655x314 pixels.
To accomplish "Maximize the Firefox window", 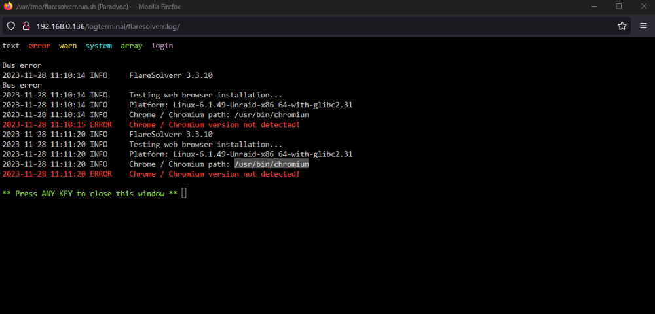I will click(x=619, y=7).
